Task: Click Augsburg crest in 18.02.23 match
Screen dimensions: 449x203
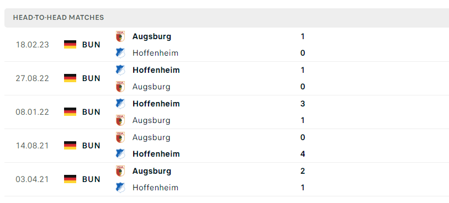Action: (x=120, y=36)
